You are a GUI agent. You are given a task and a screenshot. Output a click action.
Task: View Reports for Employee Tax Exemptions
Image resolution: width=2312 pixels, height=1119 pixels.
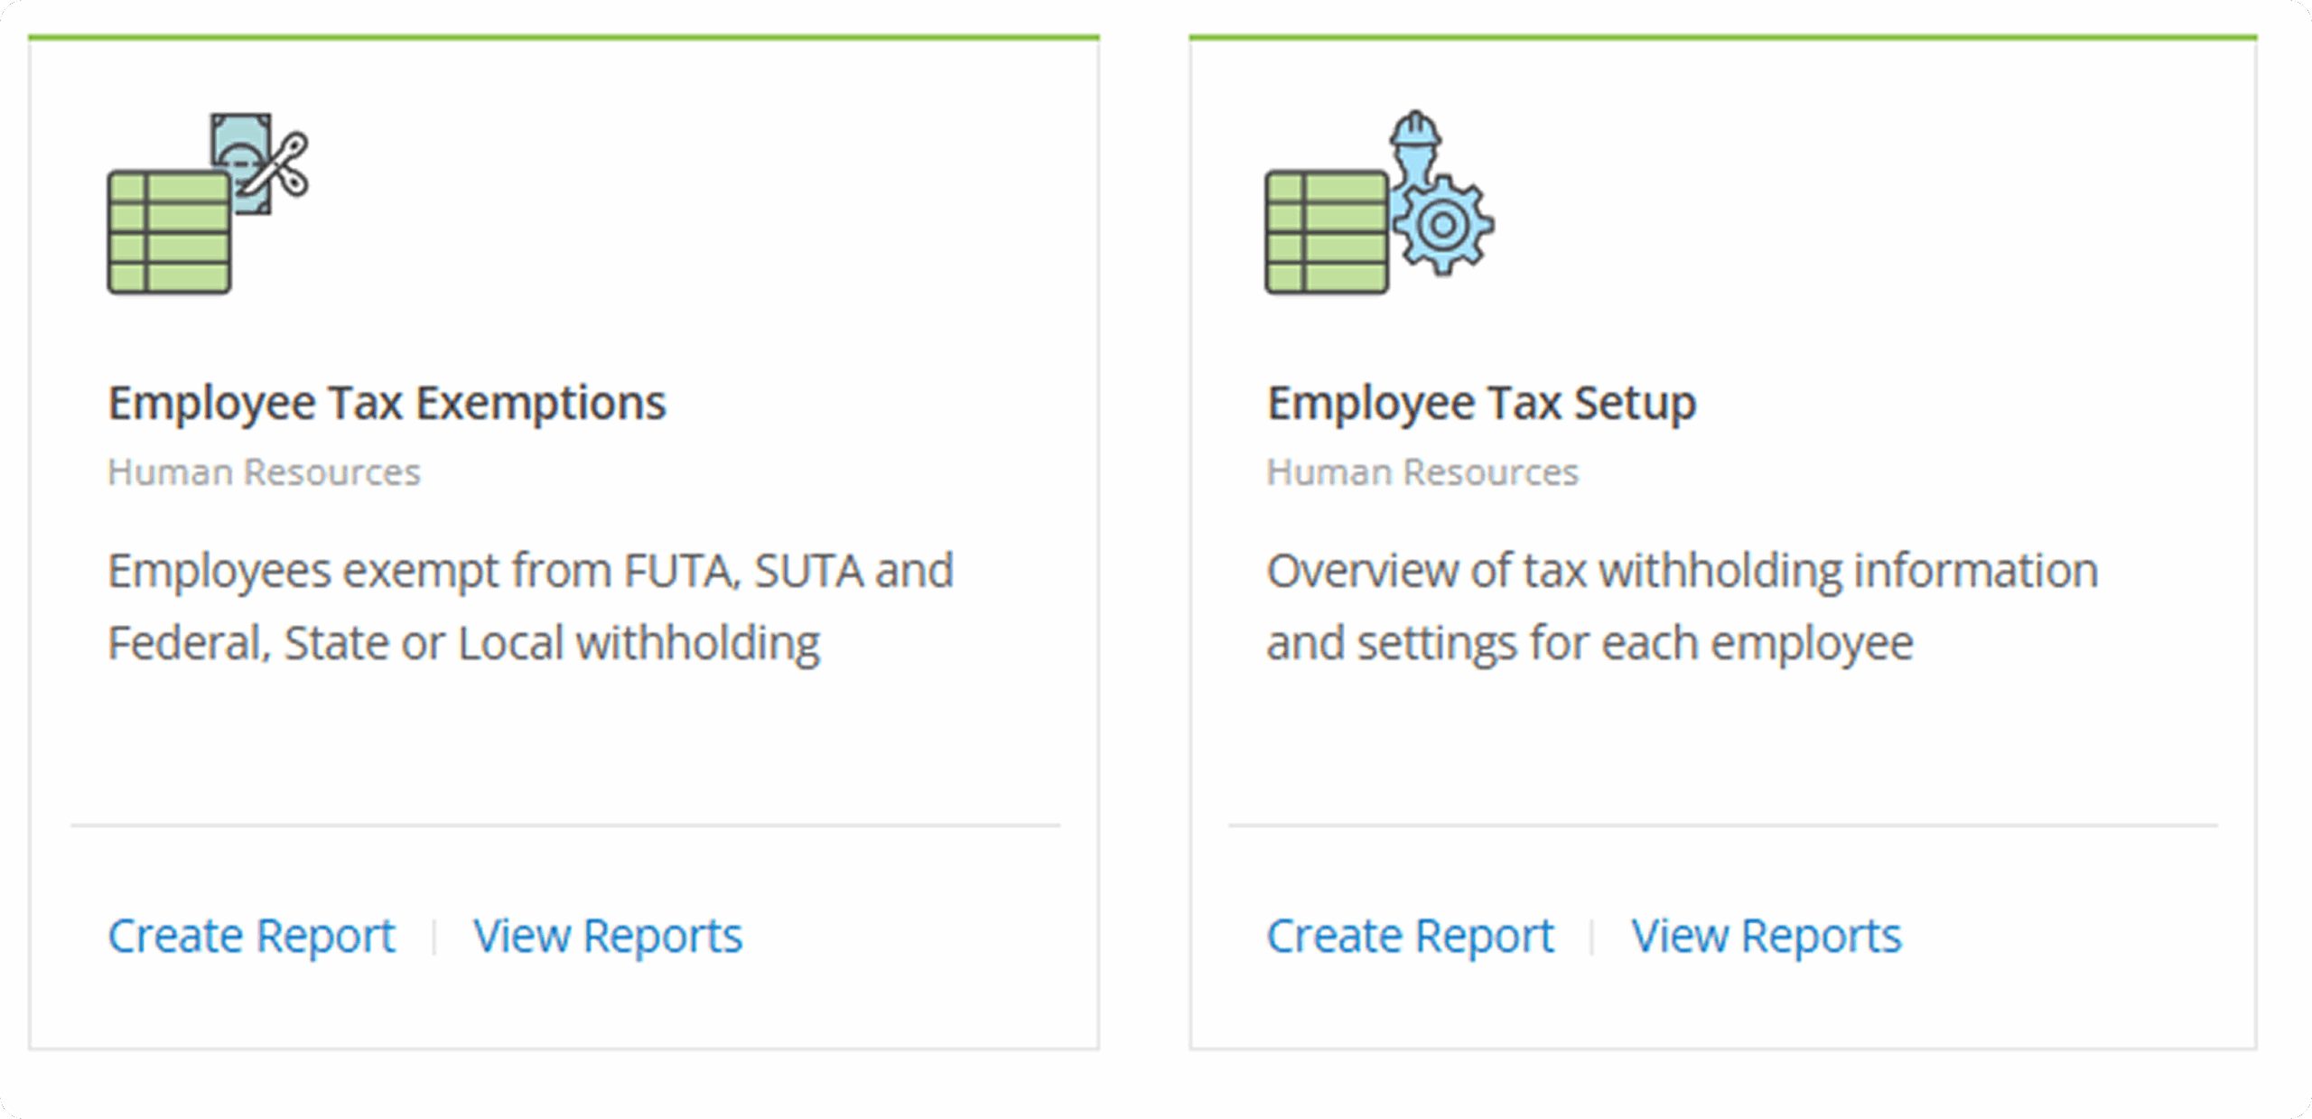[x=608, y=936]
